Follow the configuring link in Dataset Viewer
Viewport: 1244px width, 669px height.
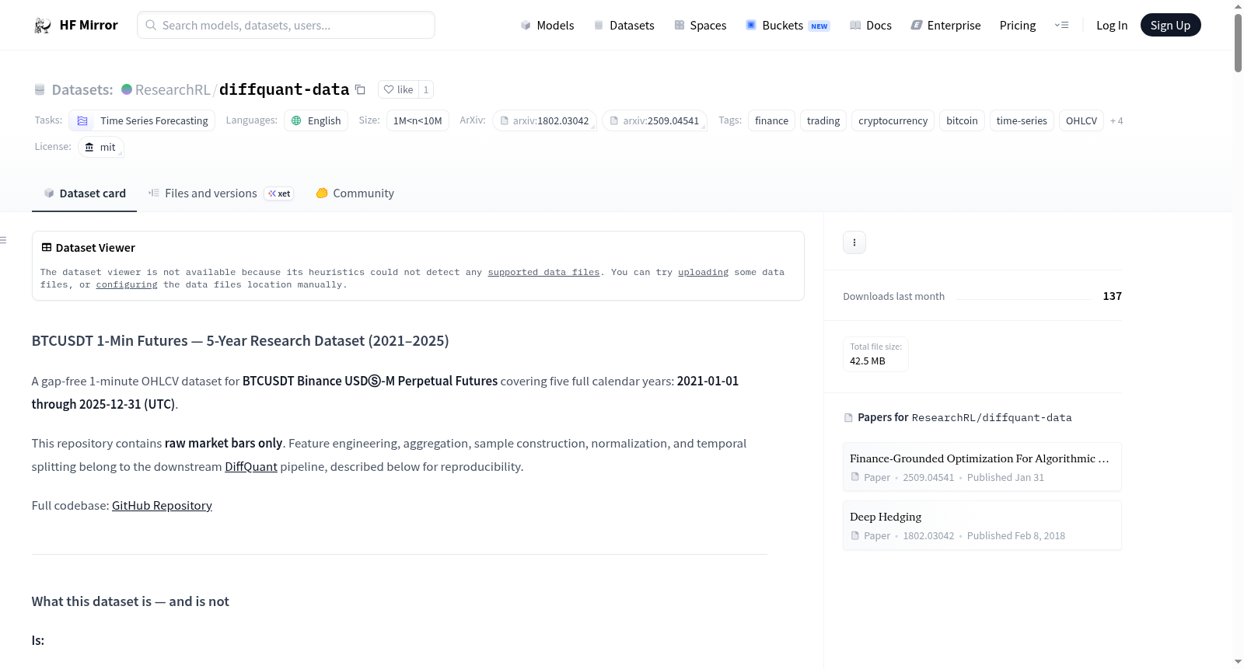pyautogui.click(x=127, y=284)
